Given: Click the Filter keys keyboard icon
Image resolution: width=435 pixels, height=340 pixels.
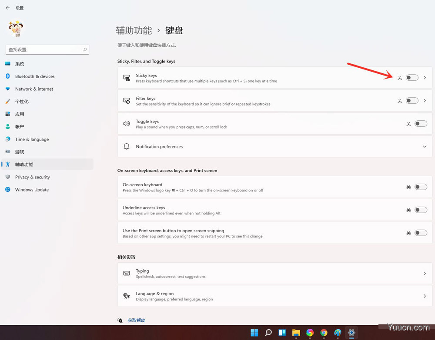Looking at the screenshot, I should click(127, 101).
